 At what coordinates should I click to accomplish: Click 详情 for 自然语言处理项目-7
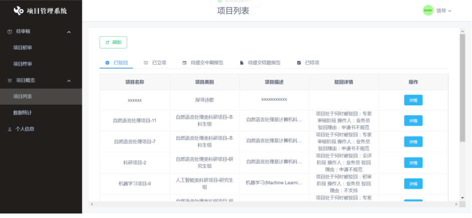point(413,141)
